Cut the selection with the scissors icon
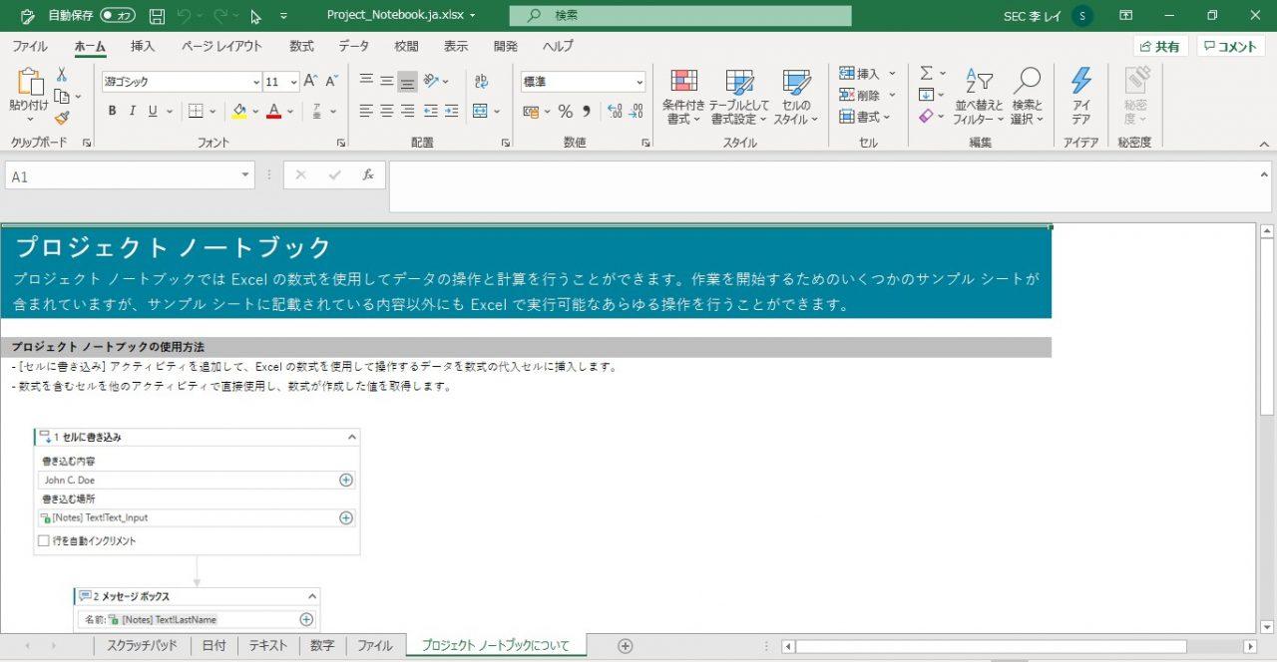Screen dimensions: 1277x662 tap(62, 75)
